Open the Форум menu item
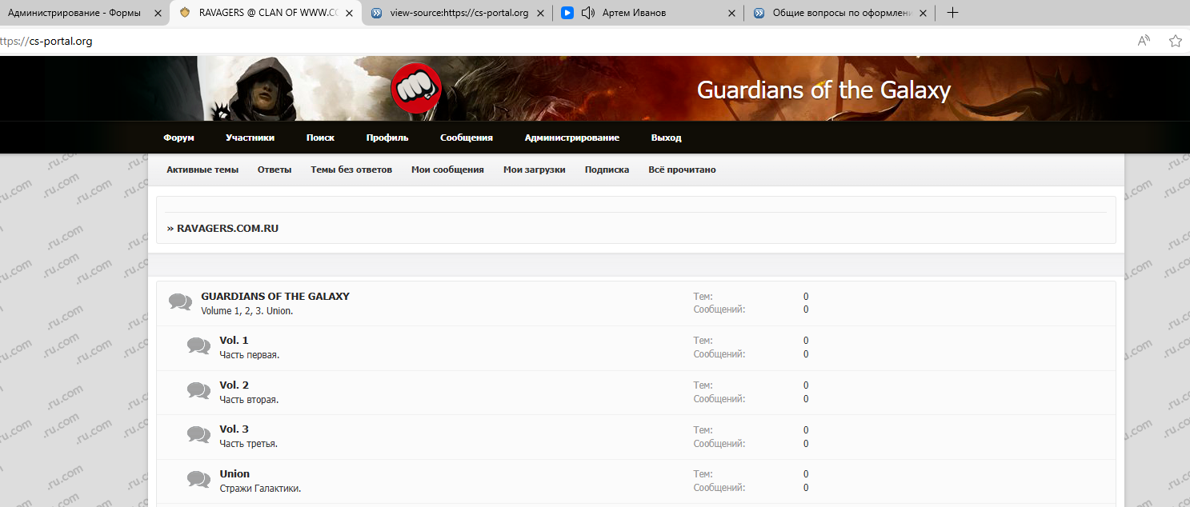The width and height of the screenshot is (1190, 507). pyautogui.click(x=179, y=138)
